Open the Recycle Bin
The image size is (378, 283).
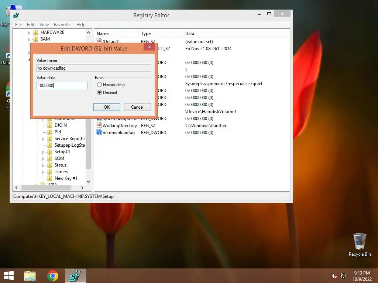[x=360, y=245]
